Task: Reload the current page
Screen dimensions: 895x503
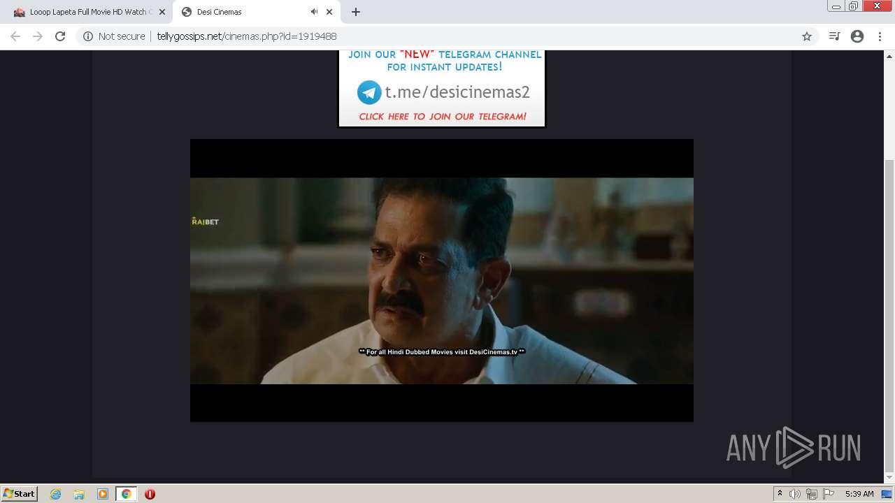Action: [x=60, y=36]
